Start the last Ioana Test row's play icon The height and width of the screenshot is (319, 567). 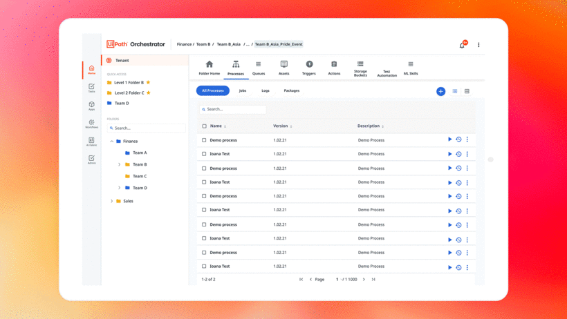[450, 267]
